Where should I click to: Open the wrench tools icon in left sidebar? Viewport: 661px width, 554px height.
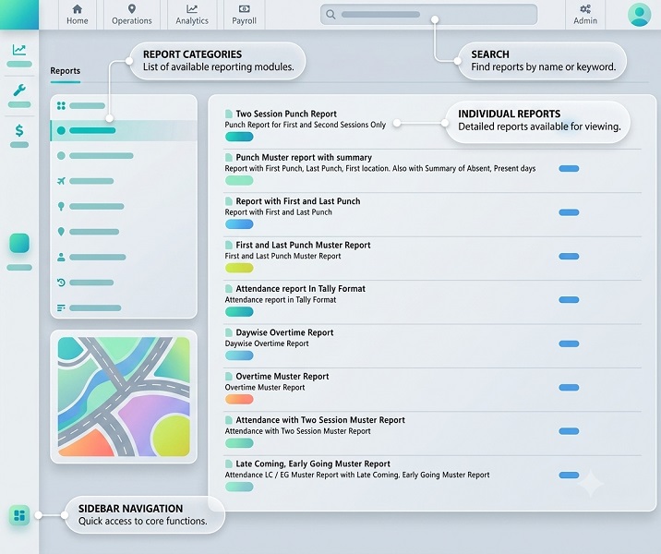pyautogui.click(x=19, y=90)
